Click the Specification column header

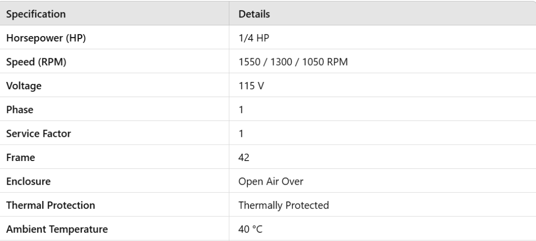(37, 13)
